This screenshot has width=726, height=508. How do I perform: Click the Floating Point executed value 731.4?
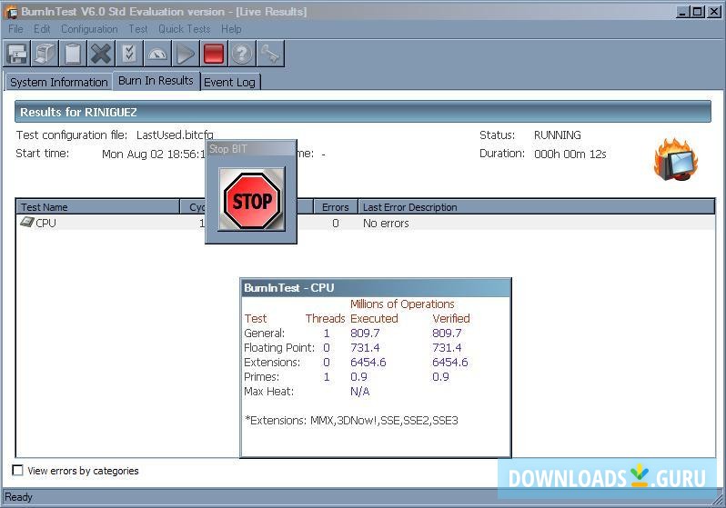click(x=365, y=347)
